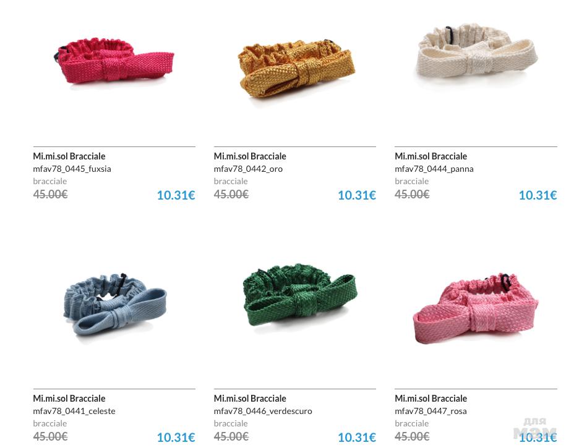Click the 10.31€ price of fuxsia bracelet
The image size is (566, 448).
[x=176, y=195]
